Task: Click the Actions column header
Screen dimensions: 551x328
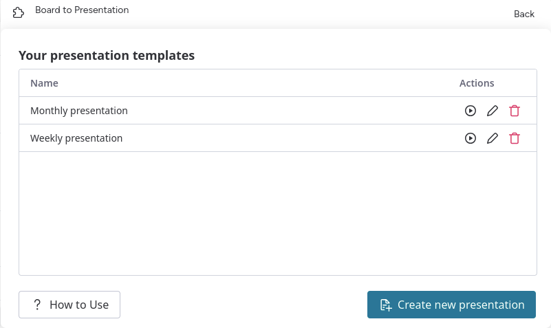Action: (x=477, y=83)
